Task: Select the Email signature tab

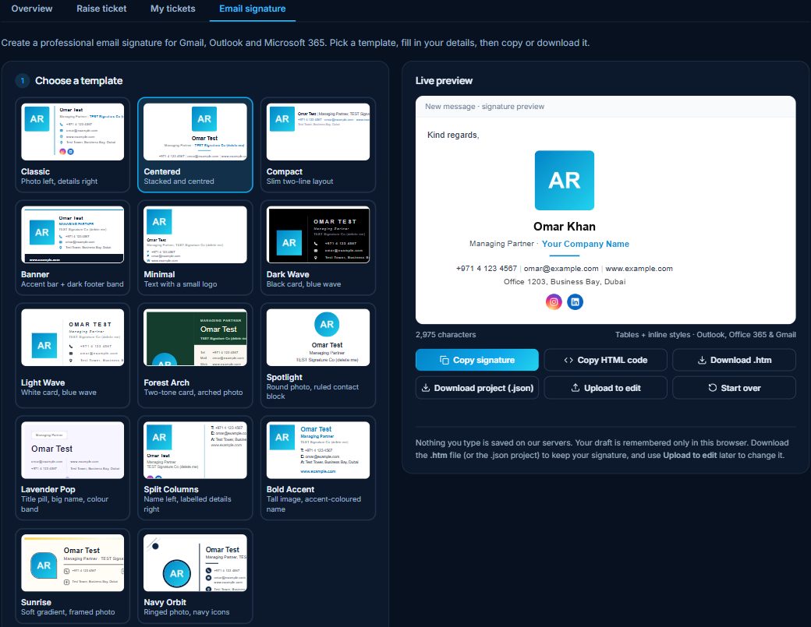Action: tap(253, 9)
